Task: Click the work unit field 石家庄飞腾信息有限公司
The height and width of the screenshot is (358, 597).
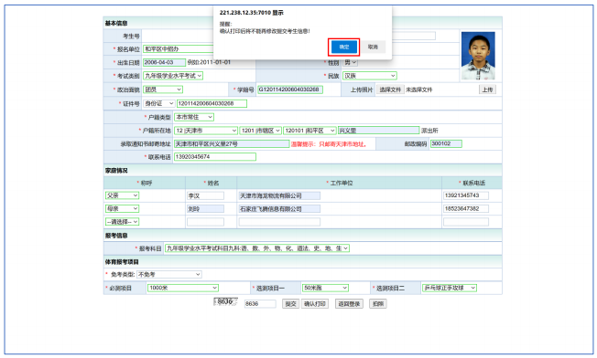Action: click(279, 209)
